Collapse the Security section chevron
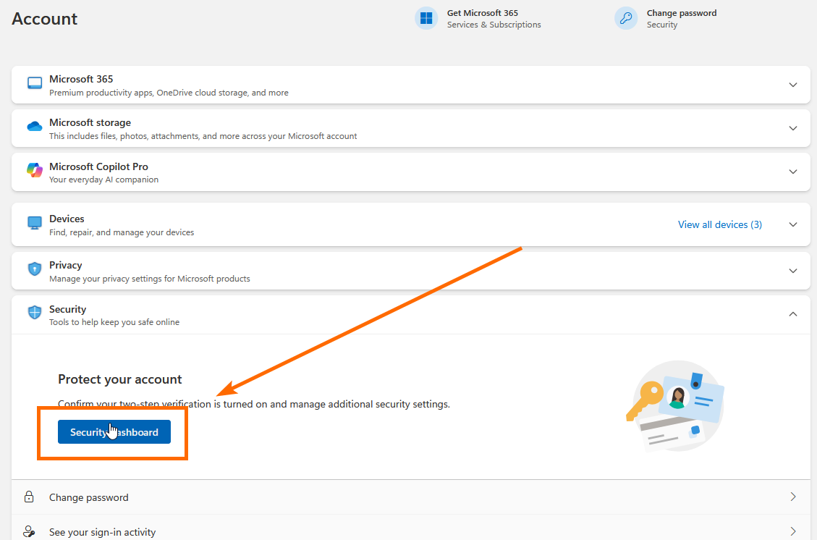 [793, 314]
